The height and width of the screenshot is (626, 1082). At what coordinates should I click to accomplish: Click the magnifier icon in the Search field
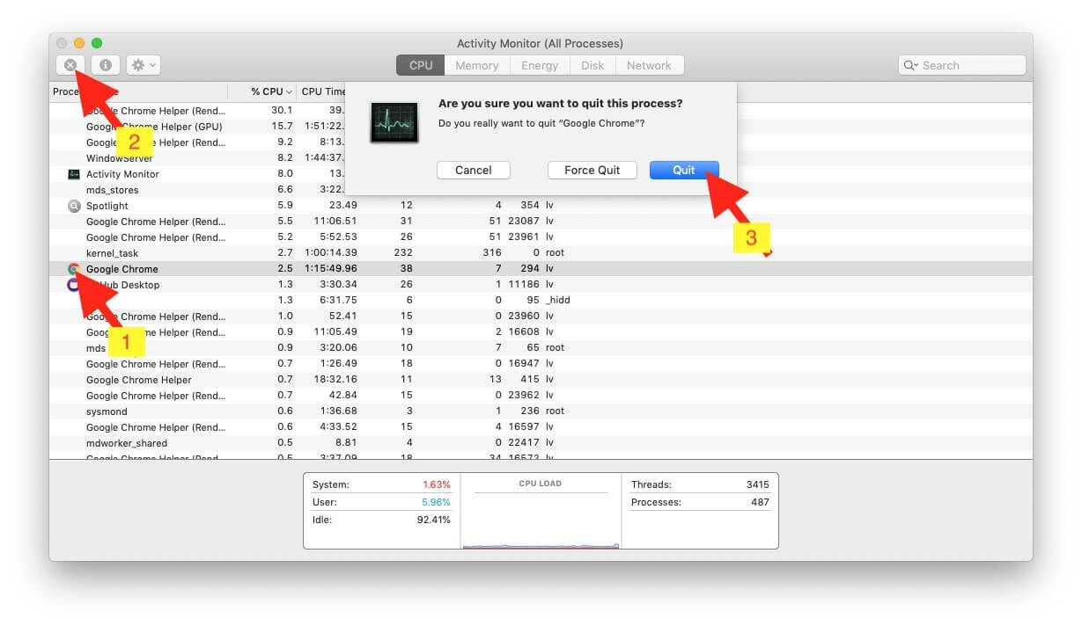click(911, 65)
